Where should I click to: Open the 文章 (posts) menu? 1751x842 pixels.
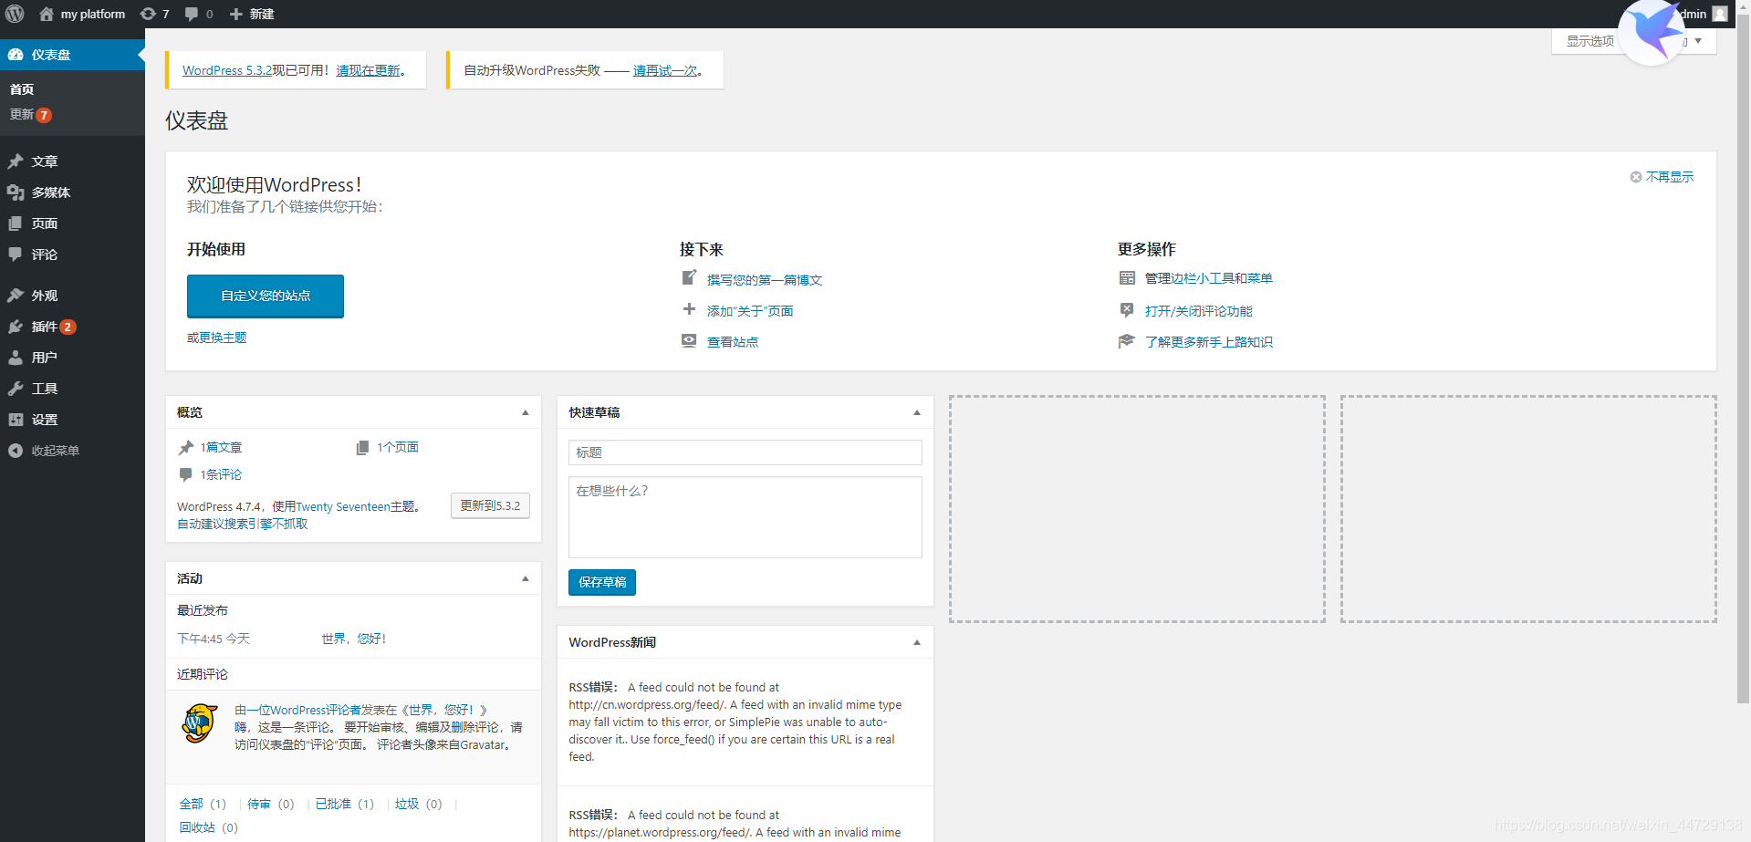click(x=72, y=161)
